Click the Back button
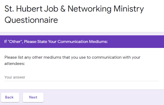 (9, 97)
